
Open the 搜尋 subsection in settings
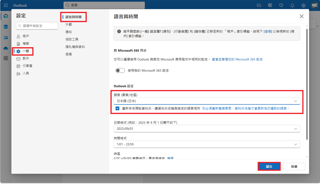pos(69,54)
